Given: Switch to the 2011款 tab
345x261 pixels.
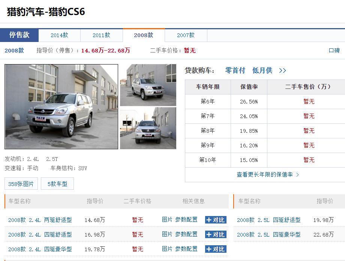Looking at the screenshot, I should (x=102, y=35).
